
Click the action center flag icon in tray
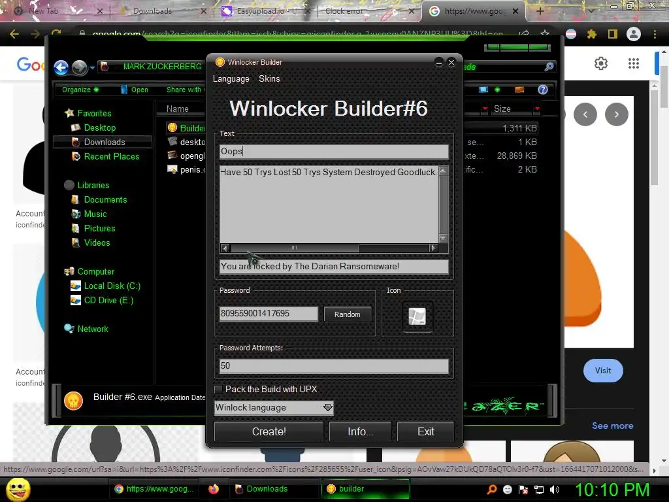pyautogui.click(x=523, y=490)
